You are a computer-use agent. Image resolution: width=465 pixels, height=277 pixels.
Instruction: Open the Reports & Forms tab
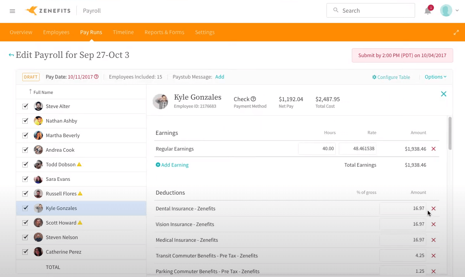(x=164, y=32)
